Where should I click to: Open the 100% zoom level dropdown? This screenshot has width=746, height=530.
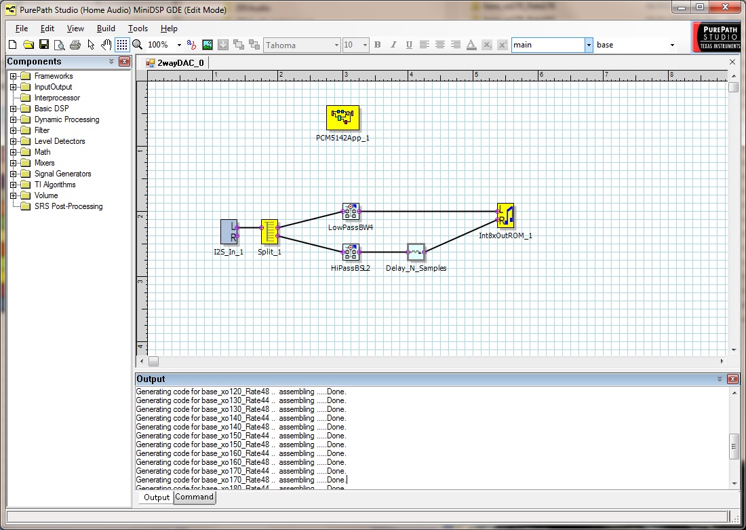pos(179,45)
